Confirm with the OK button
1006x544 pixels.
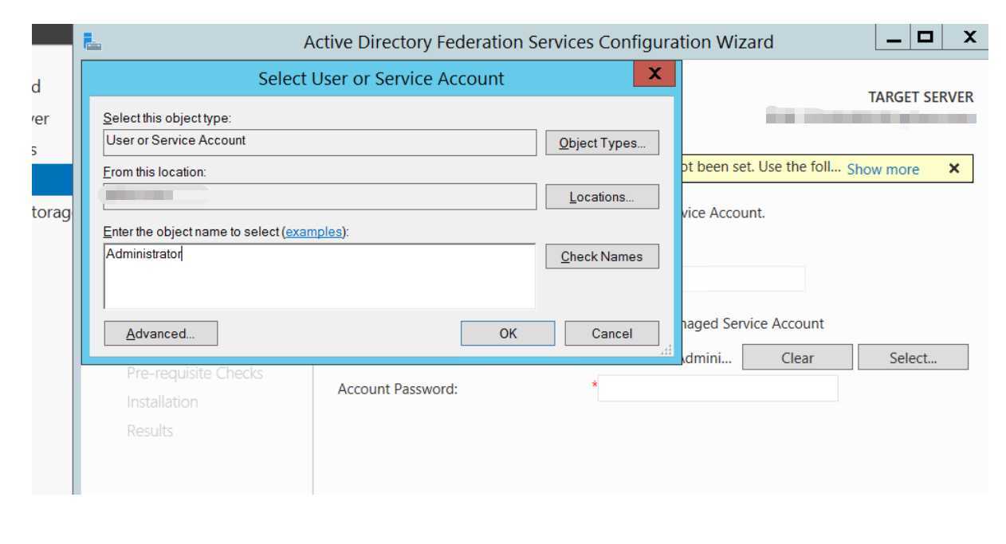pos(508,333)
